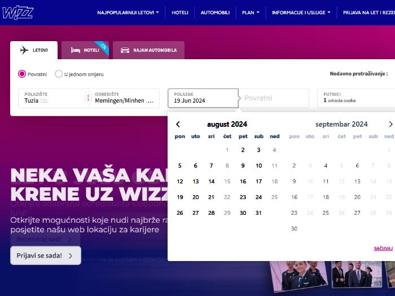Open the Hoteli link in the top navigation

click(180, 12)
